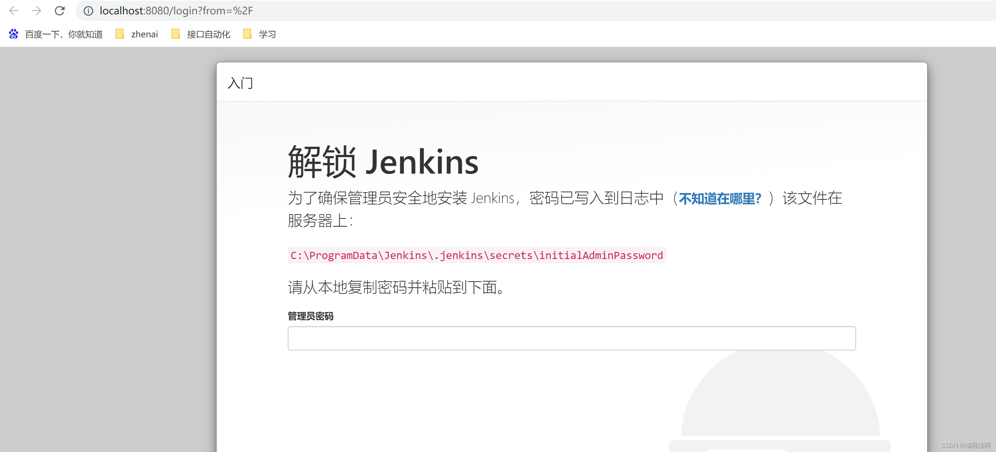This screenshot has height=452, width=996.
Task: Click the browser back arrow
Action: tap(14, 11)
